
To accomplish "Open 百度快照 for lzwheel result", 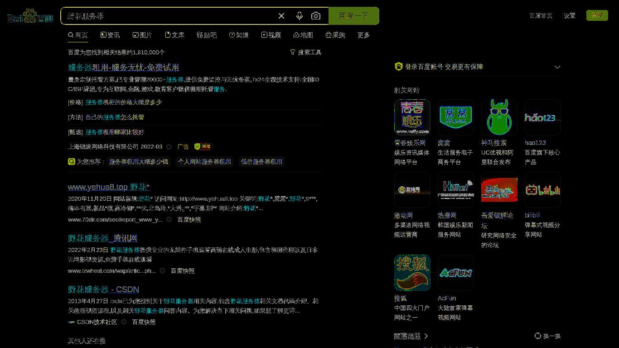I will (x=183, y=271).
